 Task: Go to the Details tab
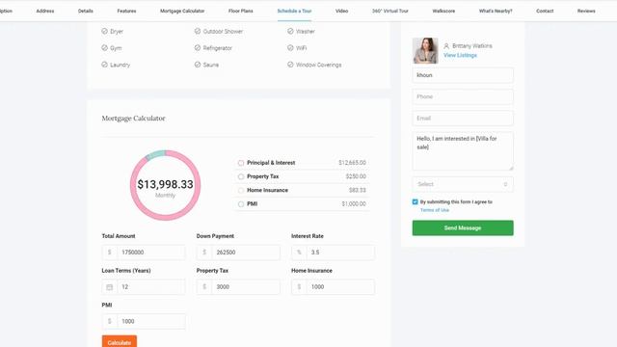[86, 11]
